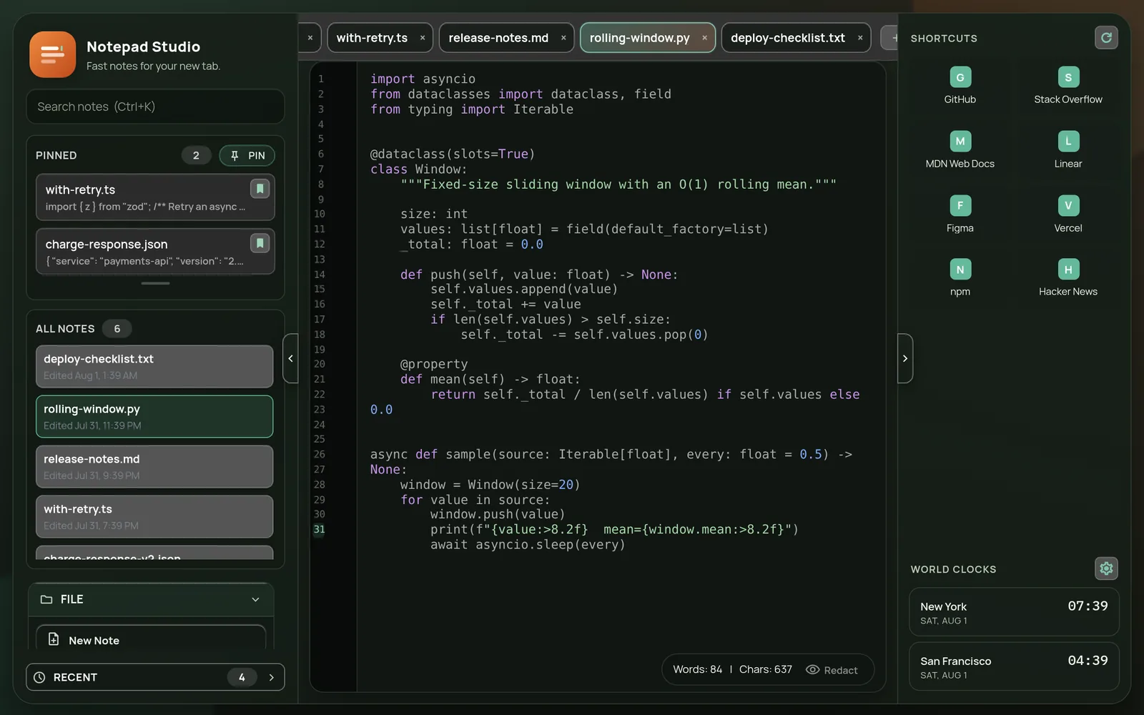Click the Notepad Studio logo icon
The height and width of the screenshot is (715, 1144).
click(x=52, y=54)
